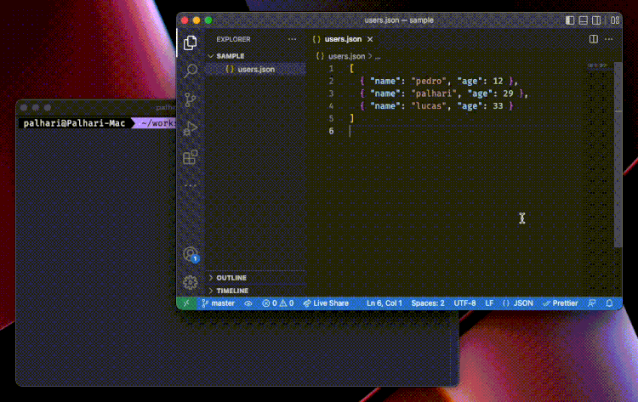Click the editor vertical scrollbar

click(618, 155)
